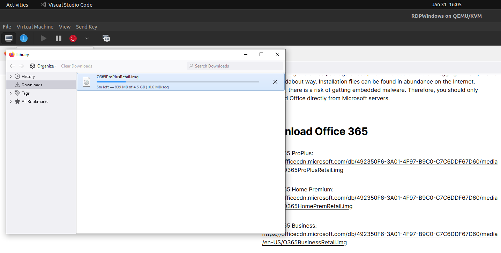Expand the History tree item

11,77
